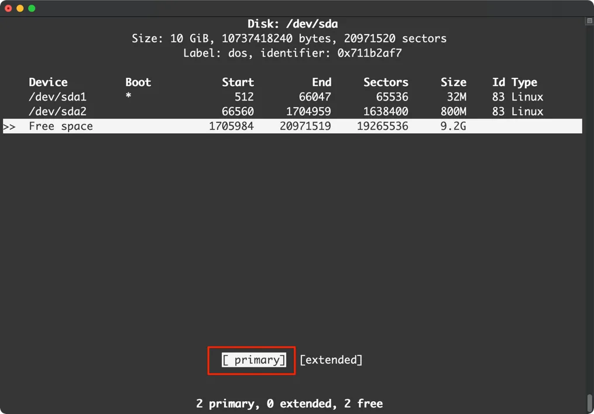Click the start sector 66560
The height and width of the screenshot is (414, 594).
tap(238, 112)
